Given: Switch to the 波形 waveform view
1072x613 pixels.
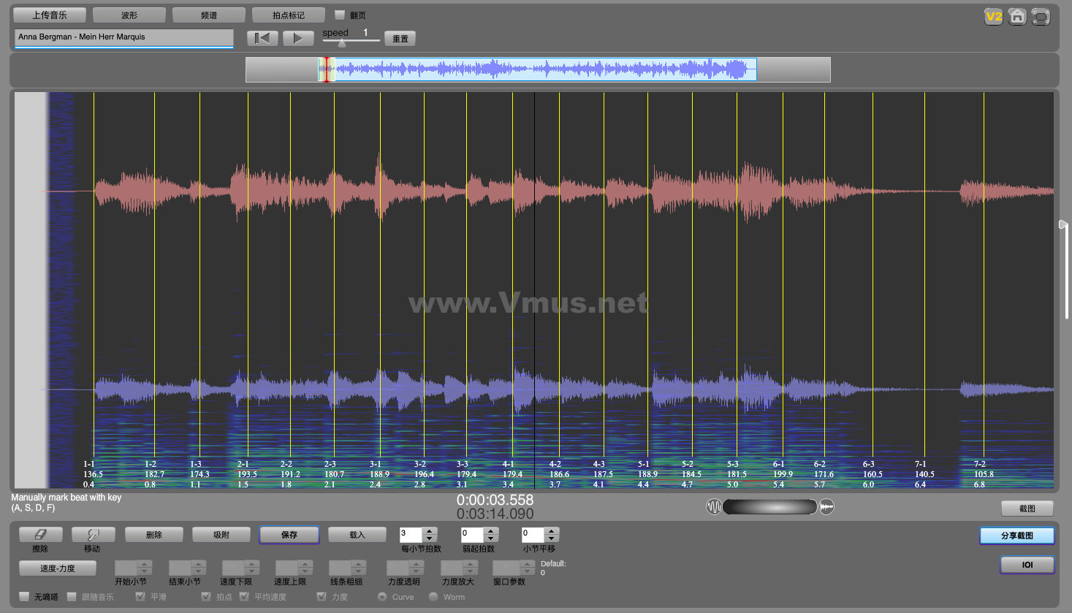Looking at the screenshot, I should [129, 15].
